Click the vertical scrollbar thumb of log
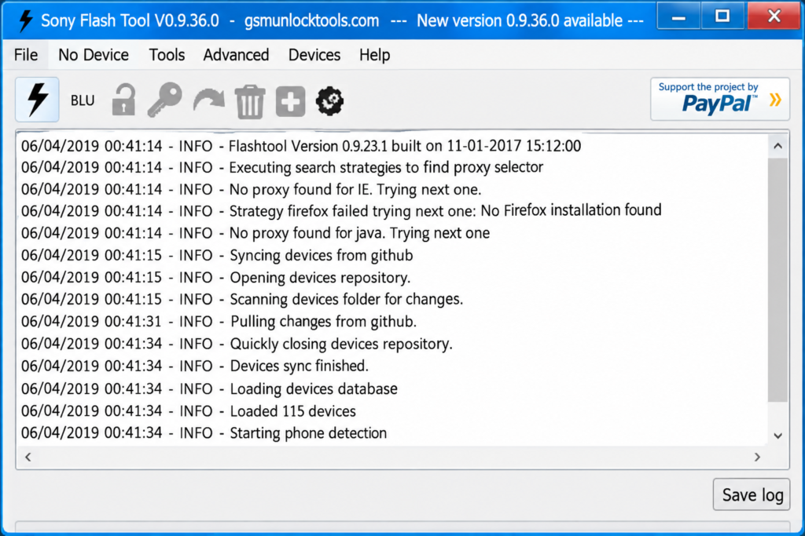This screenshot has height=536, width=805. (x=777, y=280)
